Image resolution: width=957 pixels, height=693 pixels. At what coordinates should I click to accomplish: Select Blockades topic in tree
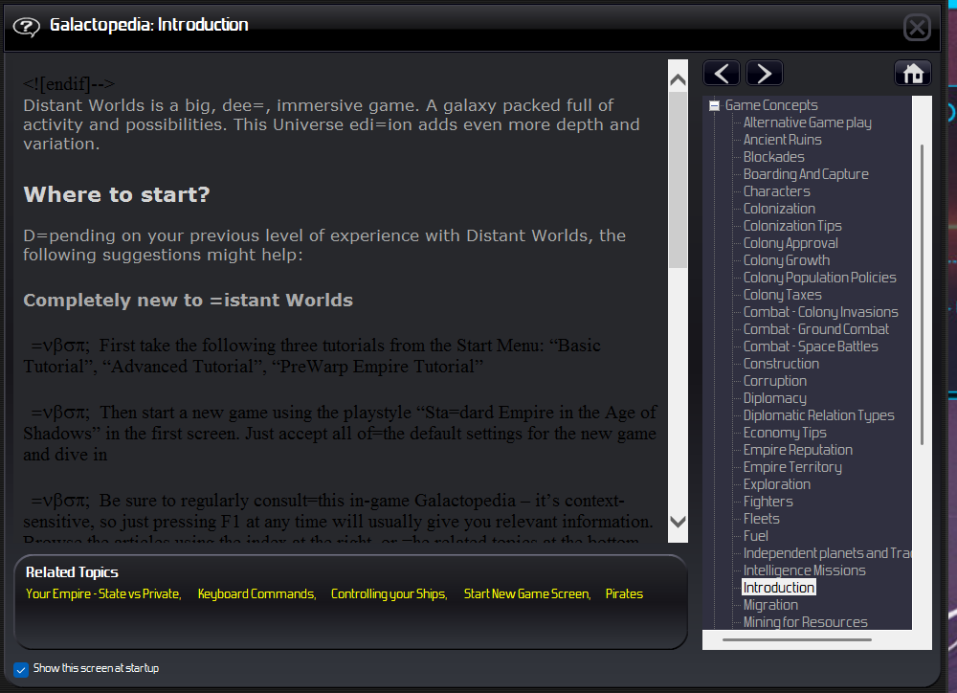774,157
